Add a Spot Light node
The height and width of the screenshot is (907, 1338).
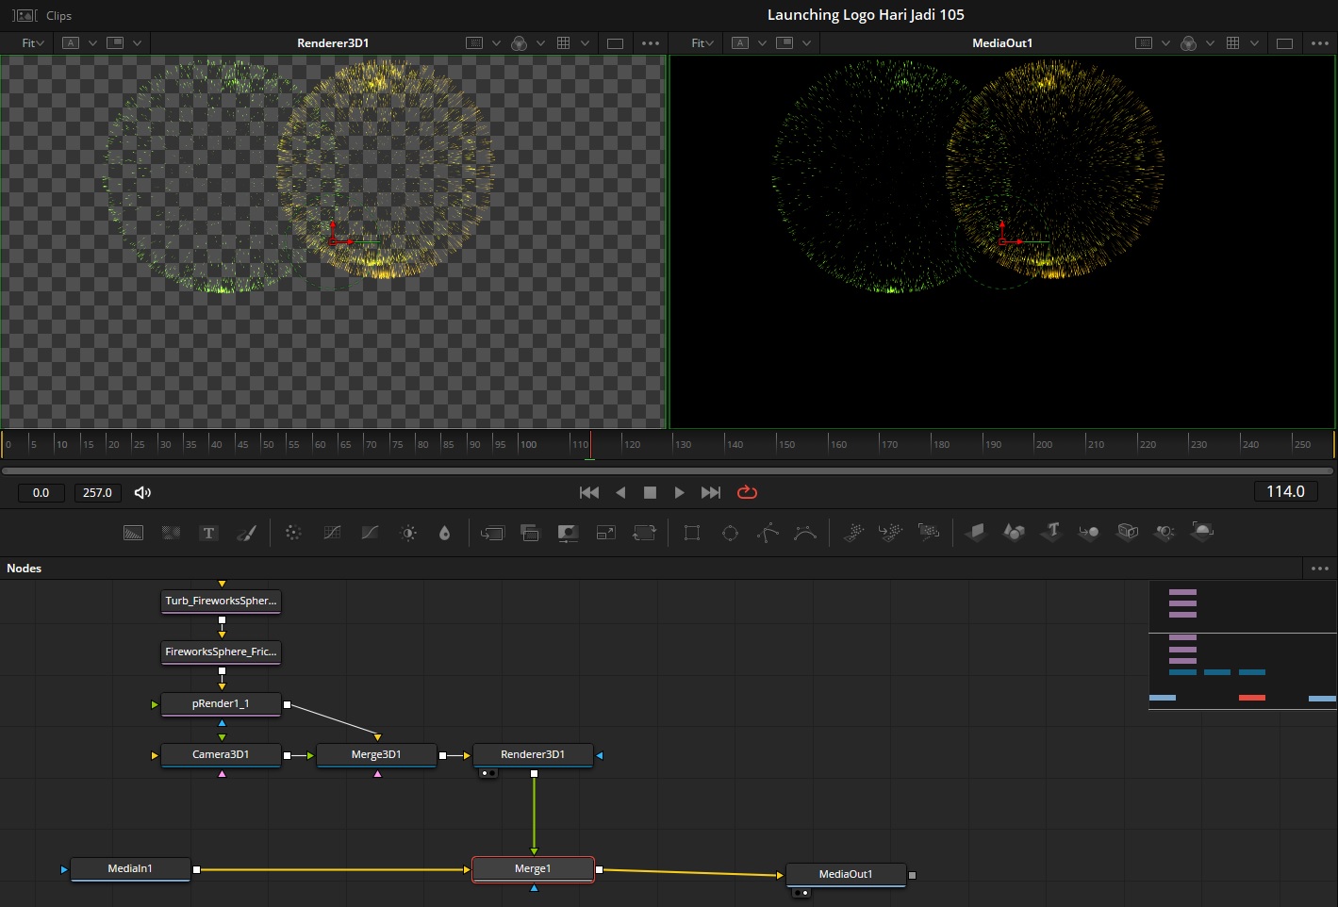tap(1165, 533)
